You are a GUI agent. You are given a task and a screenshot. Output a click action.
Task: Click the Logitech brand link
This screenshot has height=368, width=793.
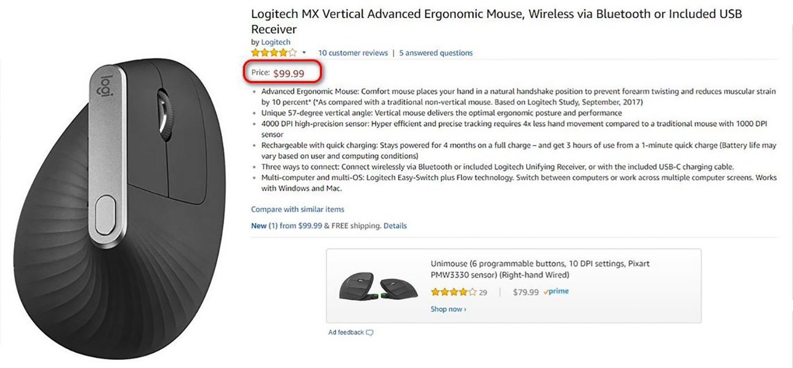[x=275, y=42]
